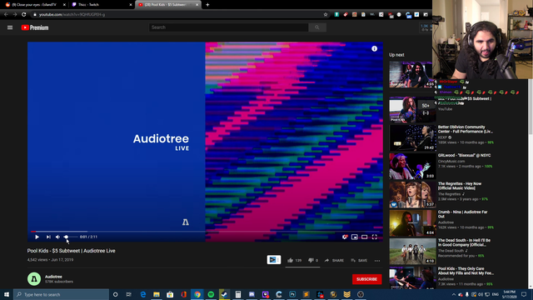
Task: Open the Audiotree channel name link
Action: click(x=53, y=277)
